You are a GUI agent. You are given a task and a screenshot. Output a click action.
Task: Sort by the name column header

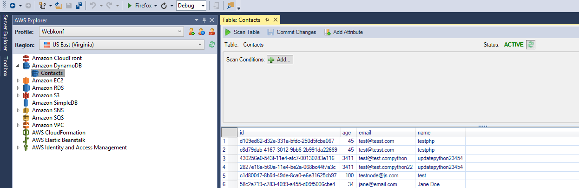pos(440,133)
